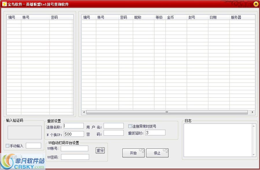Click the 查分 button
Viewport: 260px width, 170px height.
pyautogui.click(x=100, y=150)
